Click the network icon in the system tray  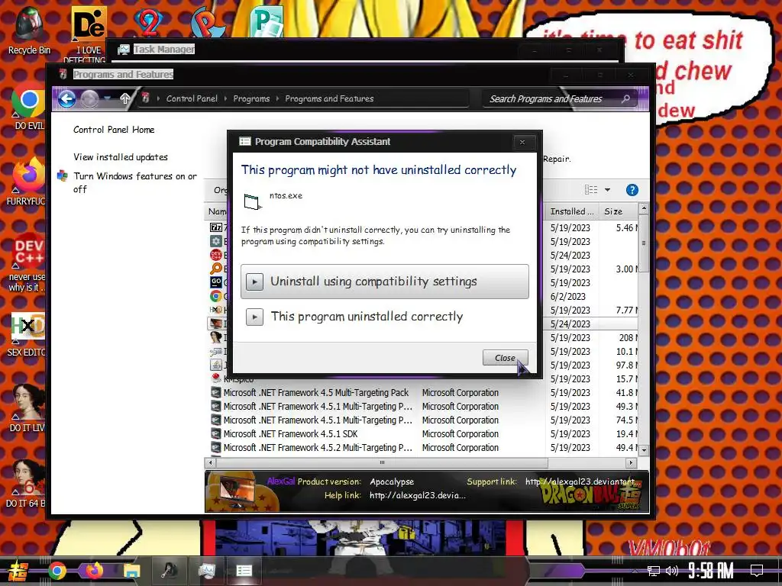pos(654,571)
